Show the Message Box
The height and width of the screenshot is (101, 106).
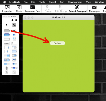(33, 9)
